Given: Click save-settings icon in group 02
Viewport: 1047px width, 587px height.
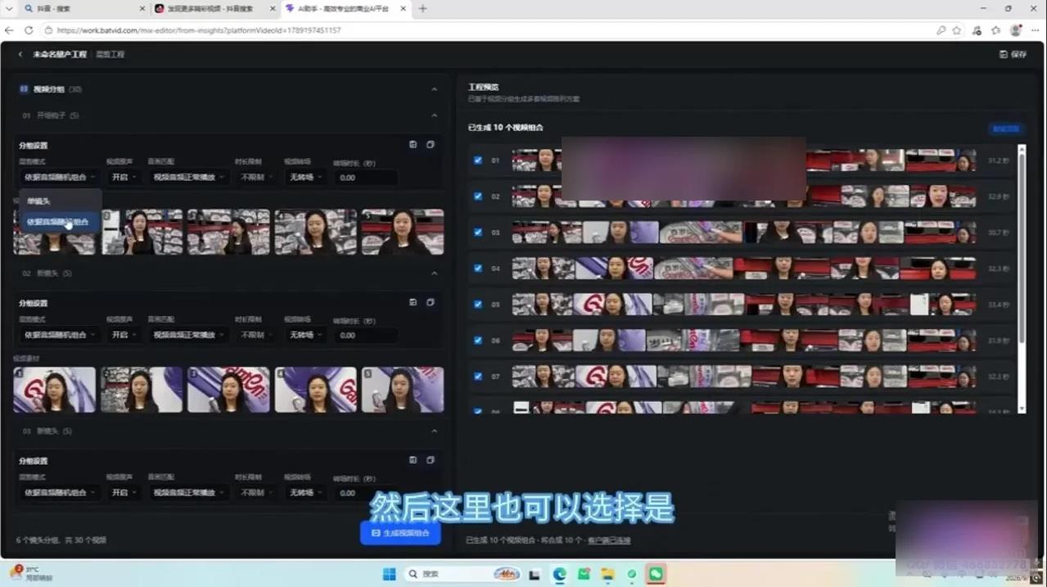Looking at the screenshot, I should pyautogui.click(x=413, y=302).
